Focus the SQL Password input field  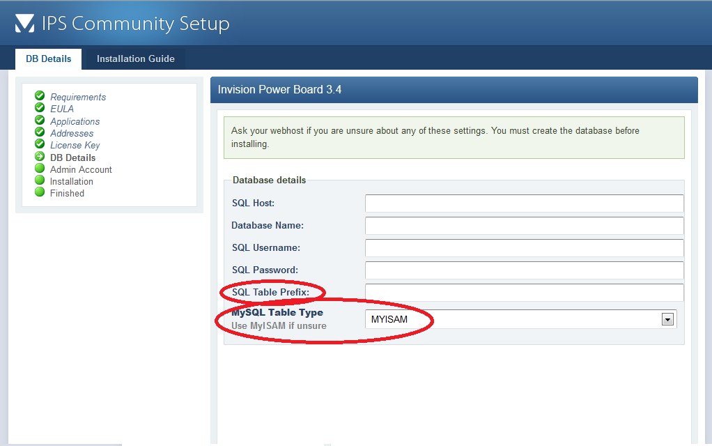(x=525, y=270)
